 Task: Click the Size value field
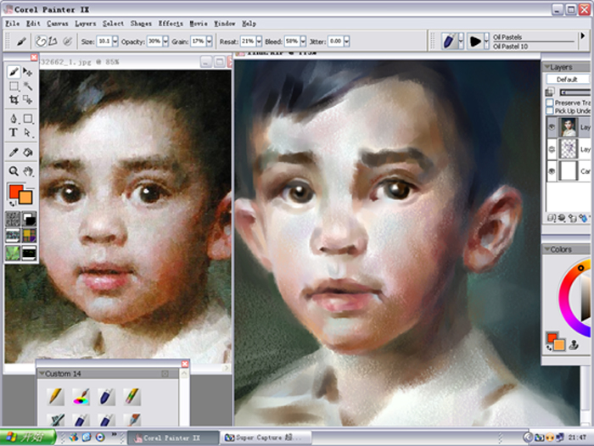click(x=104, y=41)
